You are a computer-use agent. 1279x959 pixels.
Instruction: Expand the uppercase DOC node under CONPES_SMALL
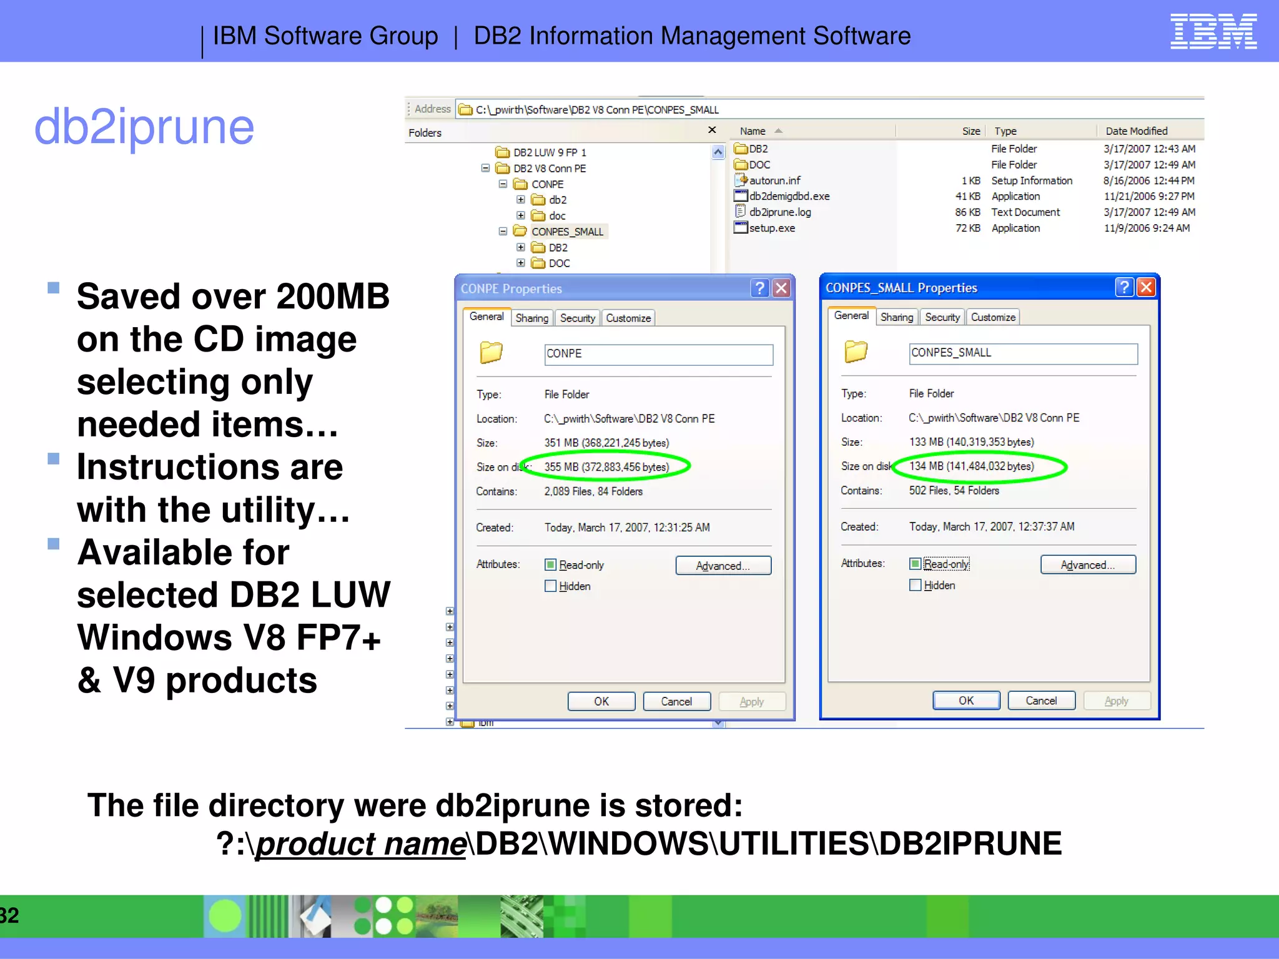pos(521,263)
